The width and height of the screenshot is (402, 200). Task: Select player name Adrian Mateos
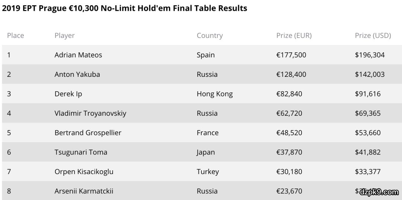click(x=78, y=55)
